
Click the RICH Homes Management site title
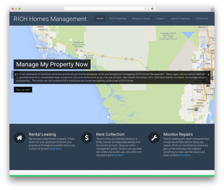point(50,19)
